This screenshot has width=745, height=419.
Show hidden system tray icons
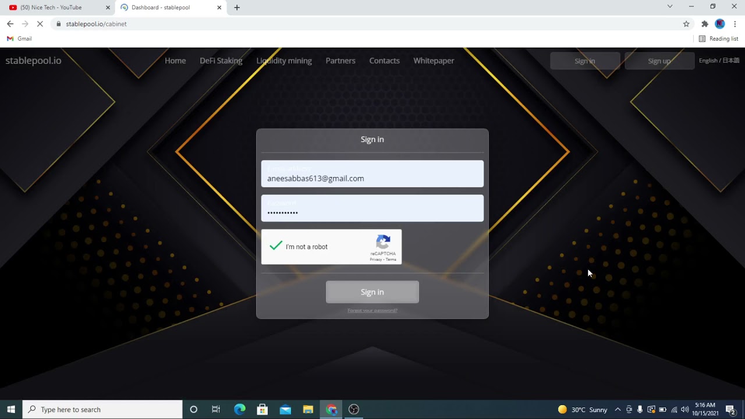click(x=618, y=409)
